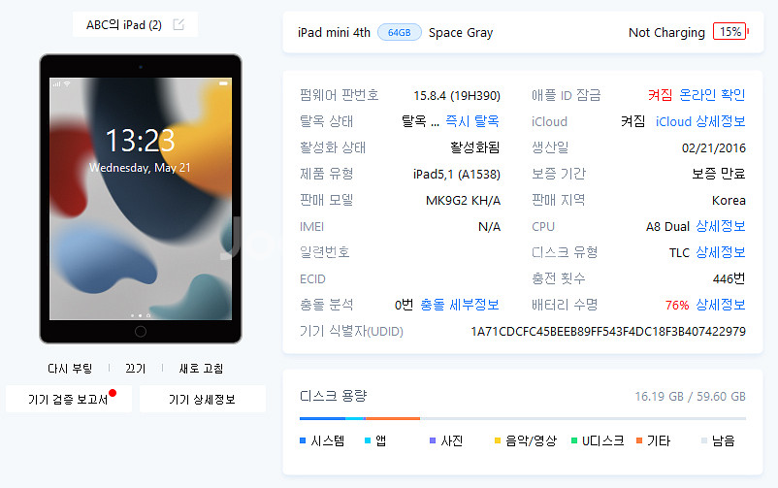
Task: Click the orange 기타 legend swatch
Action: [x=639, y=440]
